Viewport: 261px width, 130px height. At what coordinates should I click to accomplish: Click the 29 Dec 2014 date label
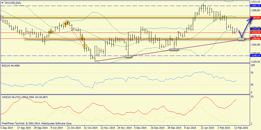[175, 128]
